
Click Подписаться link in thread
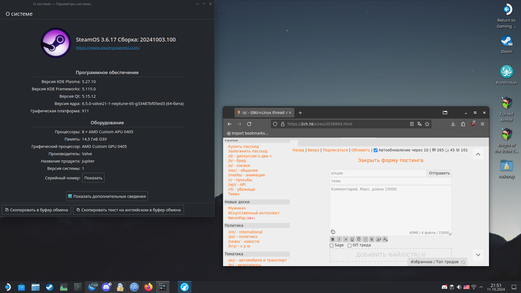click(x=335, y=150)
